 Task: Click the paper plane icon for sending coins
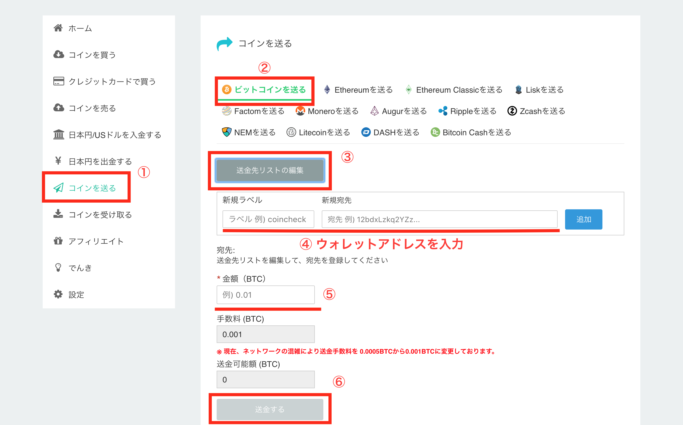pyautogui.click(x=58, y=187)
